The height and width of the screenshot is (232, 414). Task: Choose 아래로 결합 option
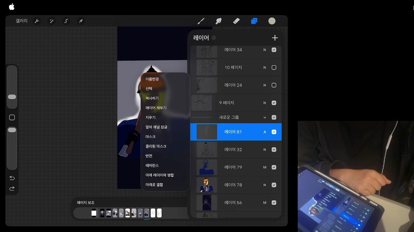click(154, 185)
